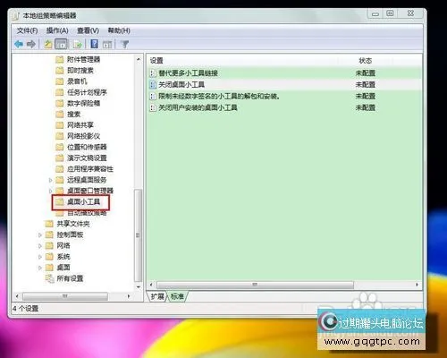Select the 任务计划程序 folder

(81, 92)
